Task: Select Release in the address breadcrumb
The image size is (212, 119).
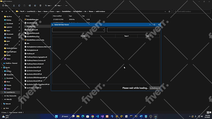Action: click(91, 11)
